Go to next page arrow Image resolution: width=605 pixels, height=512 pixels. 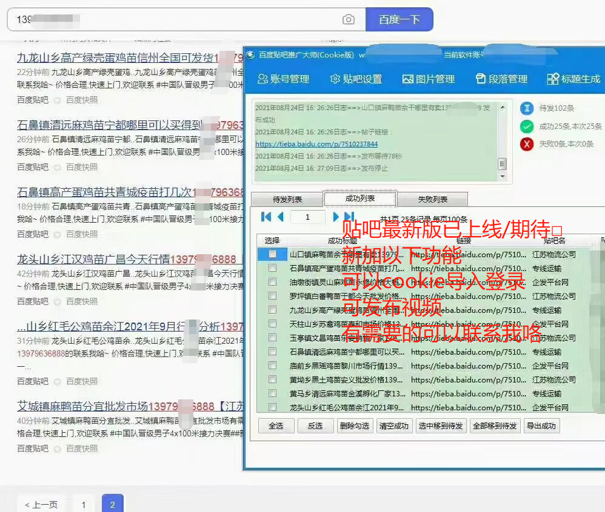(336, 217)
